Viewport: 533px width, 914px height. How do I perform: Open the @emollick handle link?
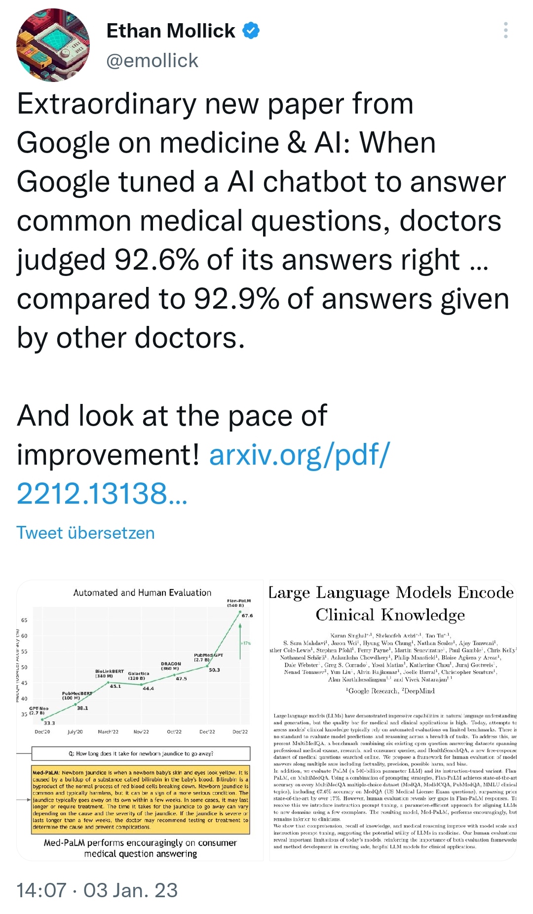click(152, 61)
